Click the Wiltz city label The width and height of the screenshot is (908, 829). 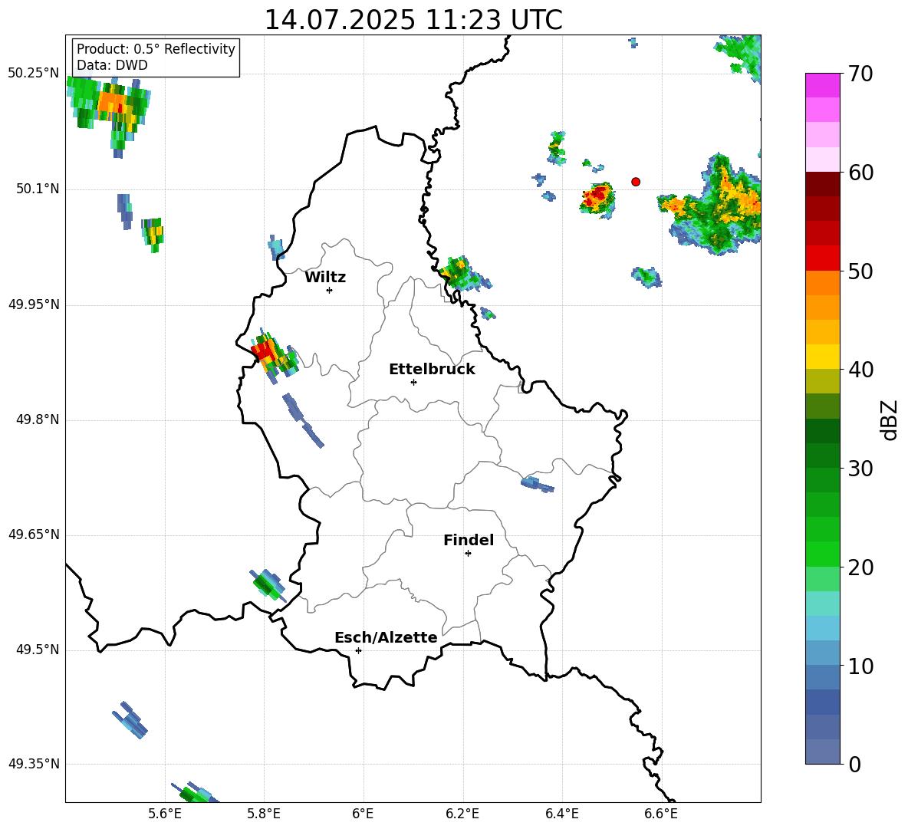point(325,278)
